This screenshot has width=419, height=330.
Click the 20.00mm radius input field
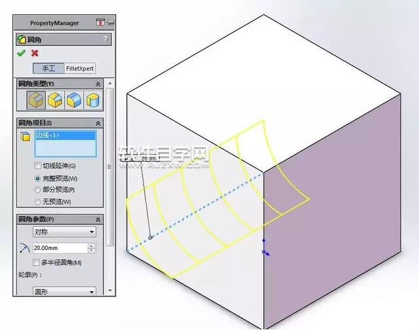pos(59,248)
